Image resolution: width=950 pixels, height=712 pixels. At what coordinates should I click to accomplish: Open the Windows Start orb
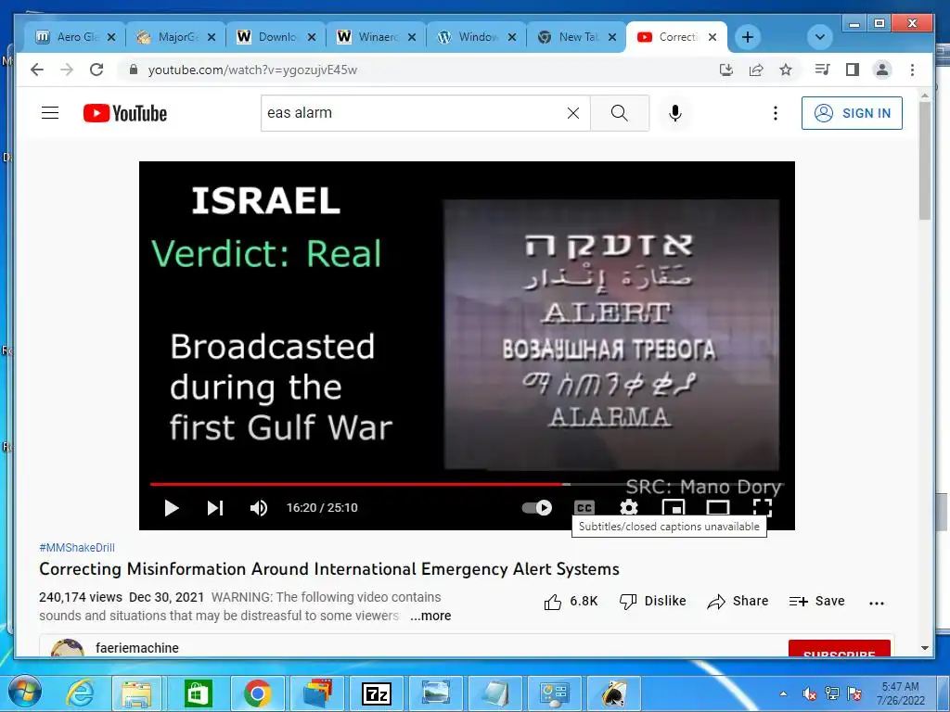[x=25, y=693]
